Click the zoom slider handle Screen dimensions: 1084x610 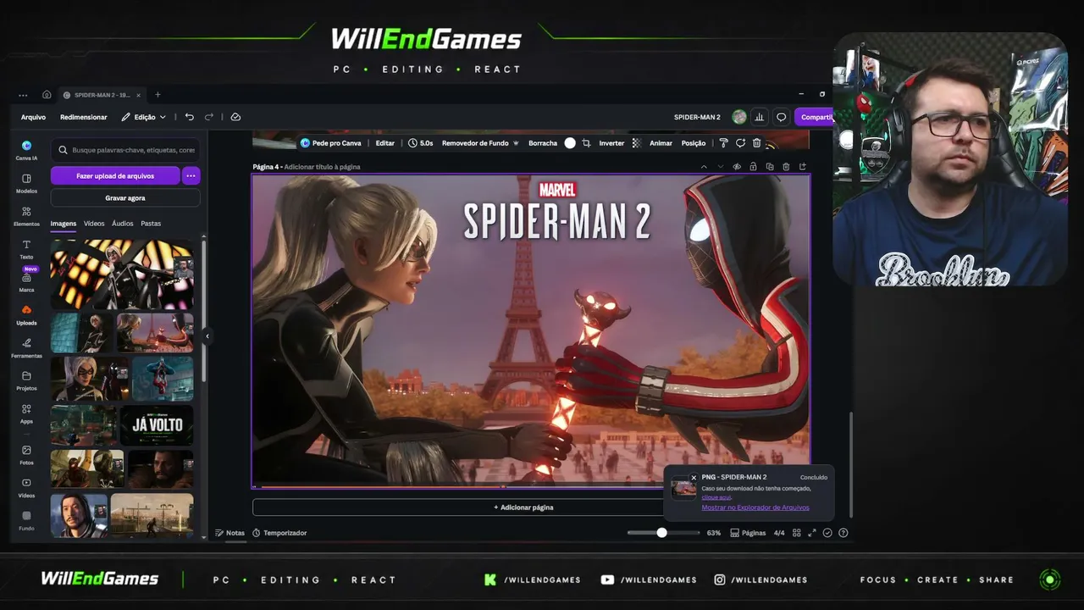661,533
